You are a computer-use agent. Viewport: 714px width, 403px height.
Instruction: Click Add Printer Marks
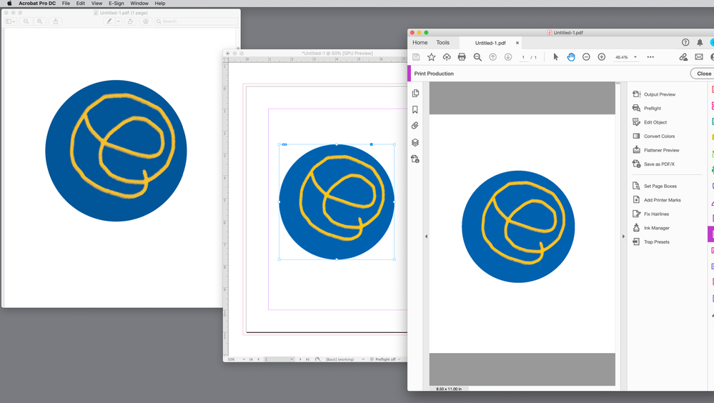pyautogui.click(x=657, y=200)
